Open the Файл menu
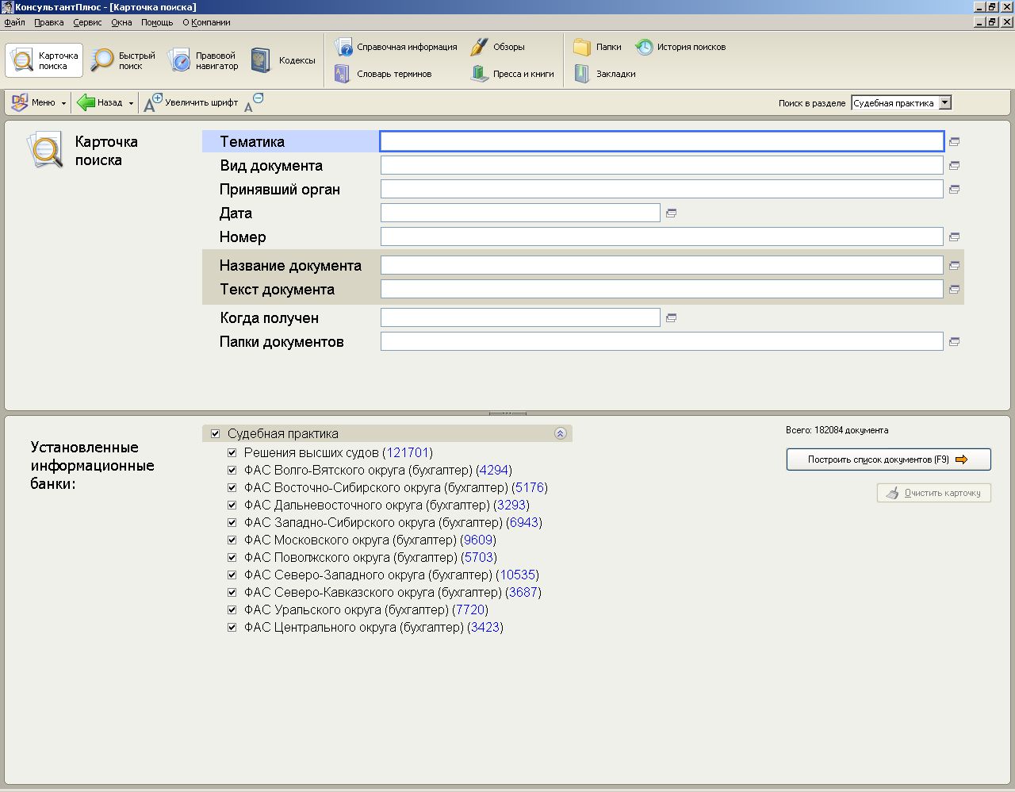 pyautogui.click(x=14, y=22)
